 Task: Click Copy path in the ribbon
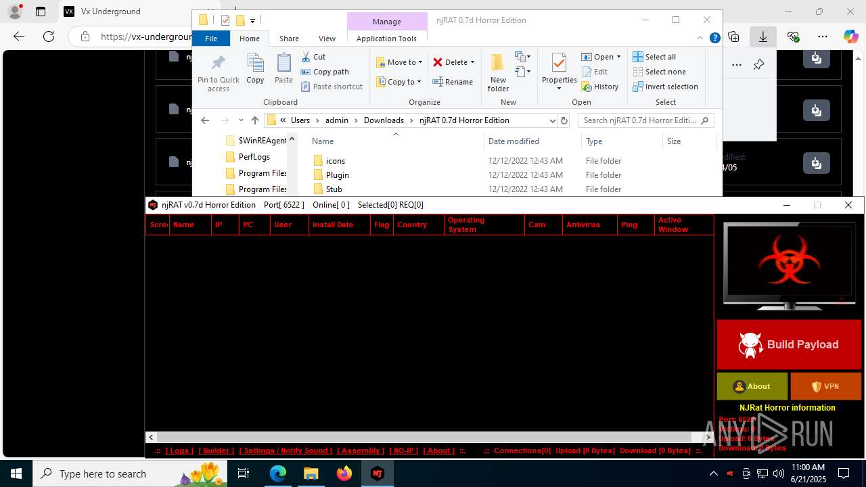[325, 72]
